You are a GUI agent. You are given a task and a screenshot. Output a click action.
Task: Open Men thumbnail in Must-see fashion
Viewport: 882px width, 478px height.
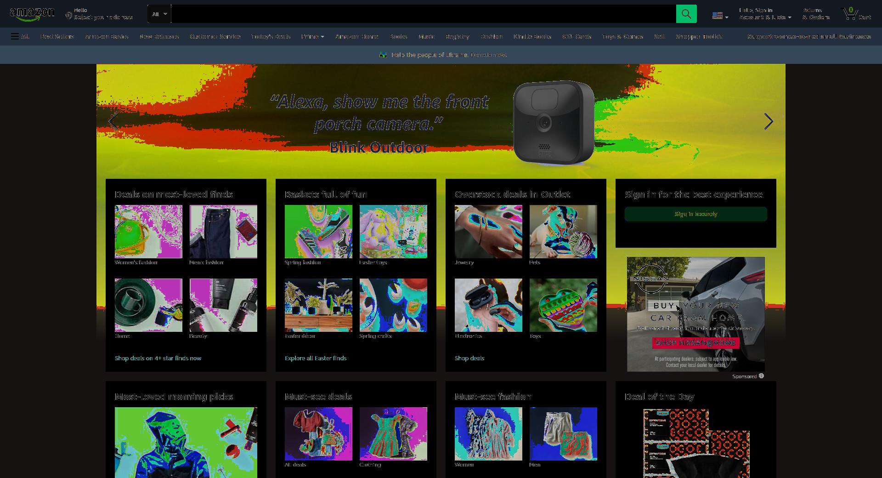tap(563, 434)
